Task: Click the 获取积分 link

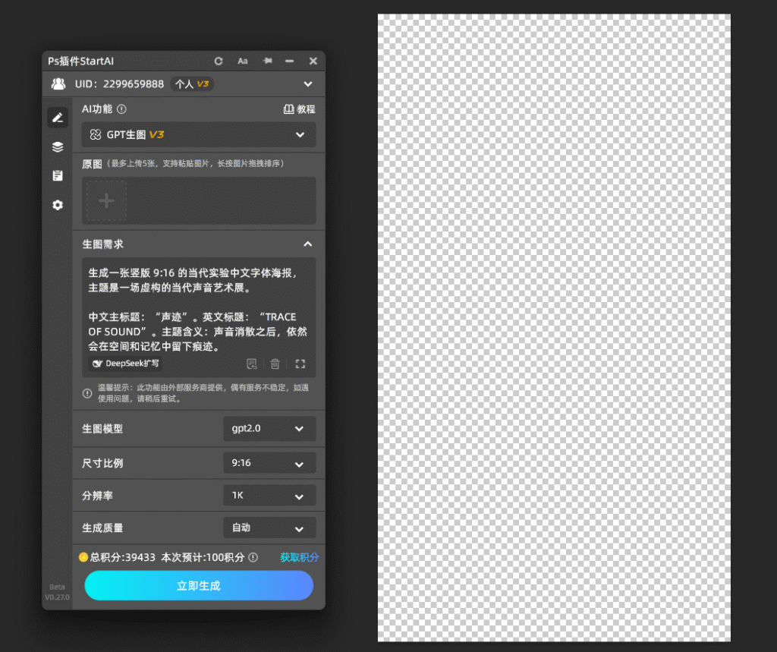Action: 299,557
